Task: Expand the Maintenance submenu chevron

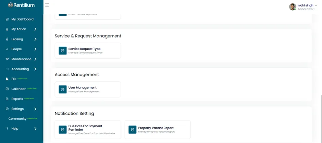Action: 35,59
